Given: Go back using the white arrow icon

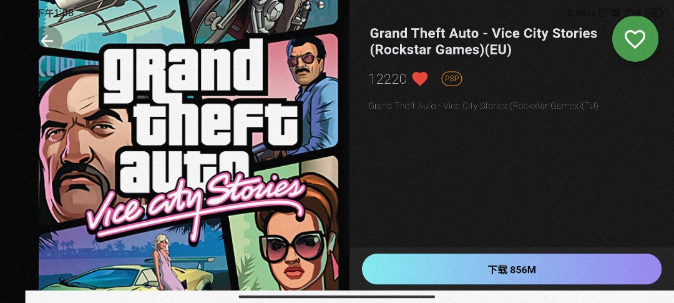Looking at the screenshot, I should [x=47, y=41].
